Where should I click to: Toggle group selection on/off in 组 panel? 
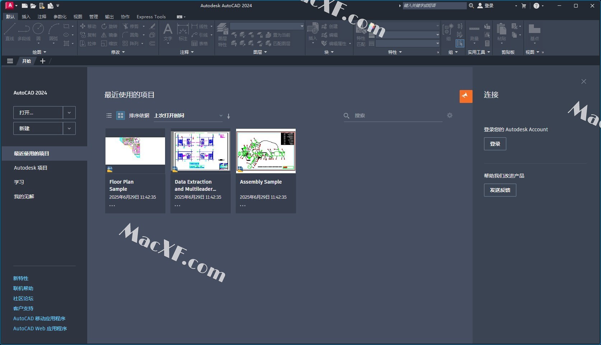pos(460,43)
